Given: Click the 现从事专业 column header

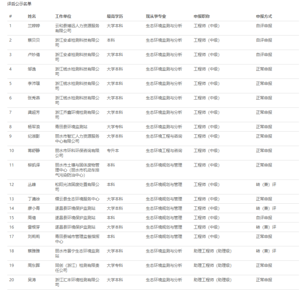Looking at the screenshot, I should [x=156, y=16].
